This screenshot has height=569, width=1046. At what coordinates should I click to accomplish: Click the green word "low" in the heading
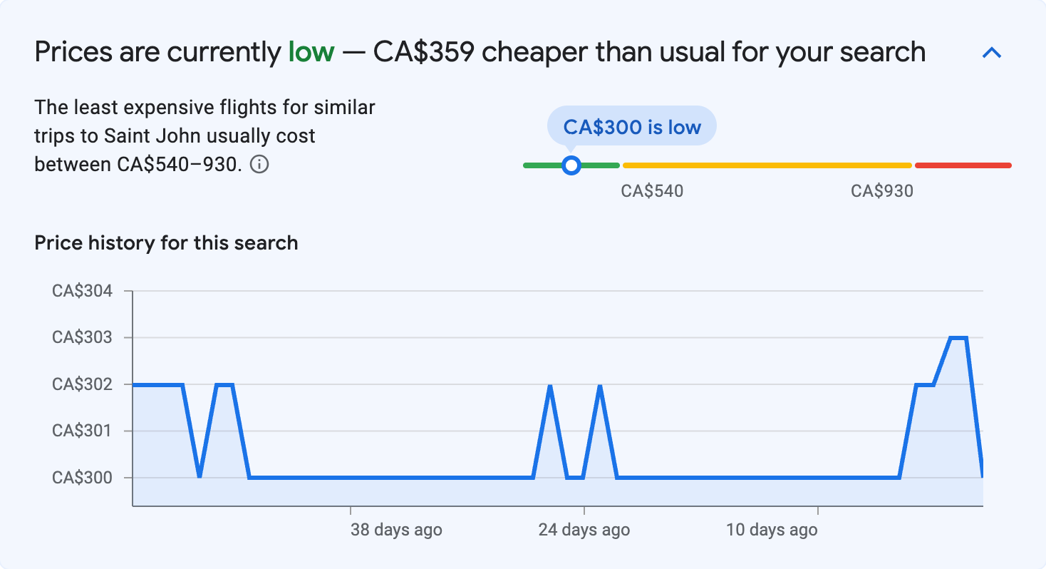pos(311,52)
